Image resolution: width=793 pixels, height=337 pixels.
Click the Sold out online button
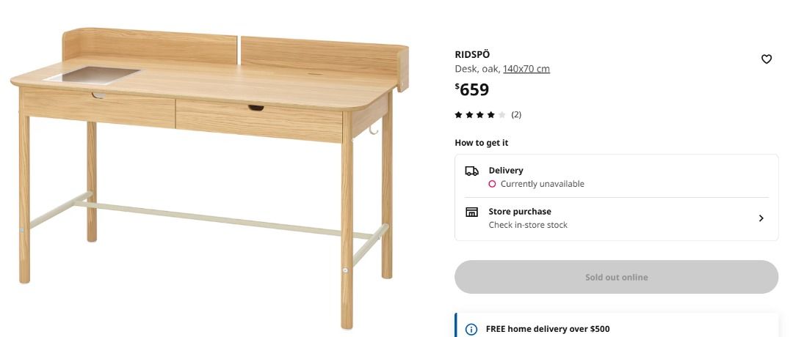pyautogui.click(x=616, y=277)
